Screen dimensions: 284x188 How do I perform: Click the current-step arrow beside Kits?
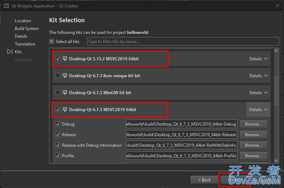pyautogui.click(x=10, y=51)
